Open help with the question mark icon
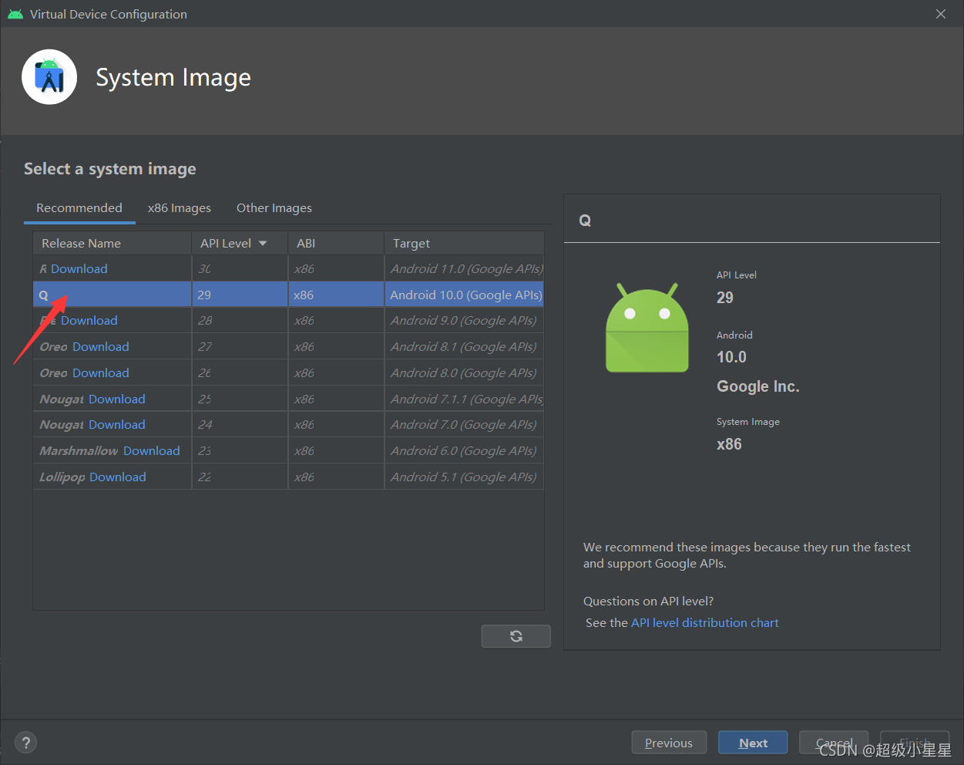 (x=26, y=743)
